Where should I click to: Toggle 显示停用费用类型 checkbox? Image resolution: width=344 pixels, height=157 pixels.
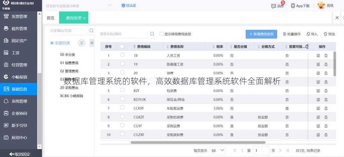click(x=162, y=34)
